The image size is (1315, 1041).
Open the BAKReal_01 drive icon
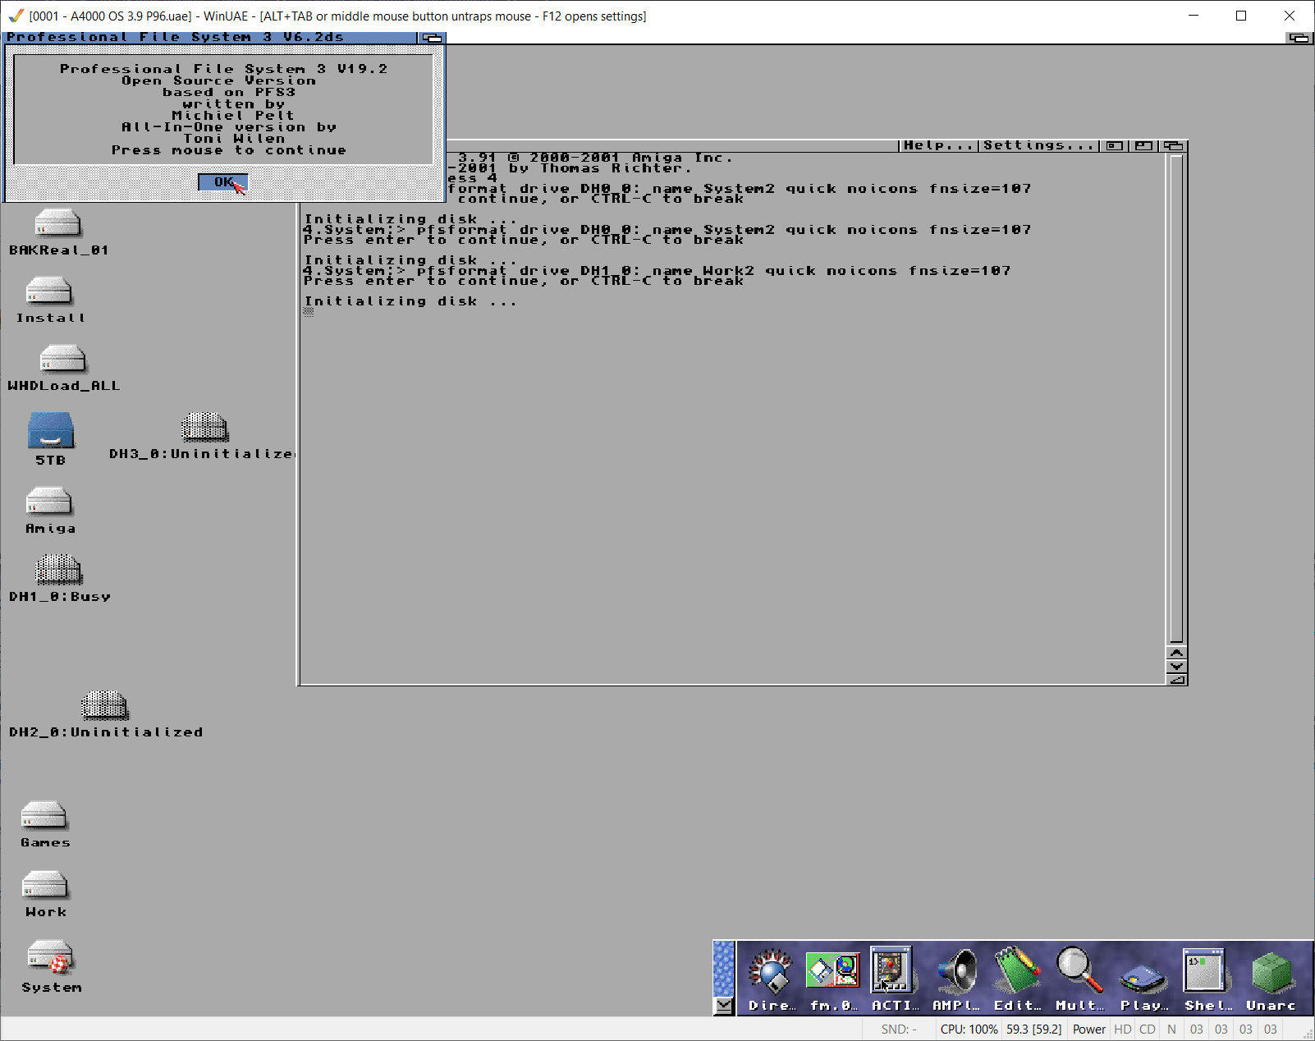(57, 223)
